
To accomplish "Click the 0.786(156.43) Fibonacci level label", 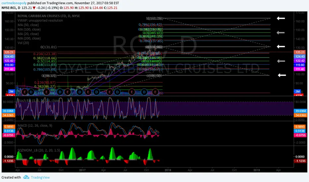I will 150,24.
